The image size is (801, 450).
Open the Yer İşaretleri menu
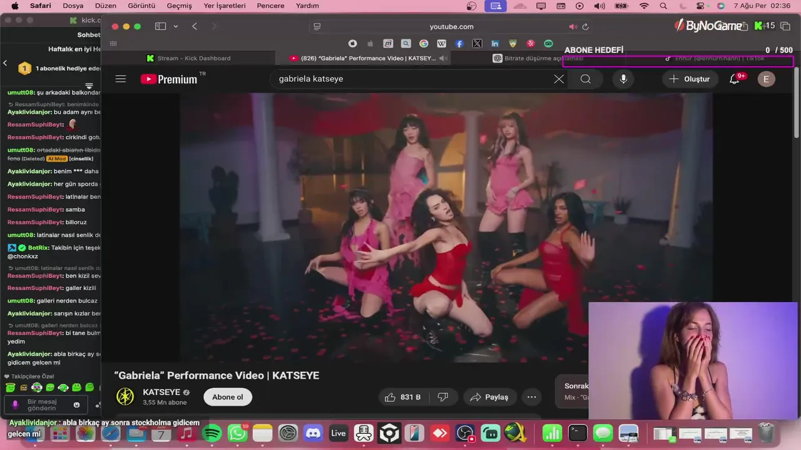225,6
